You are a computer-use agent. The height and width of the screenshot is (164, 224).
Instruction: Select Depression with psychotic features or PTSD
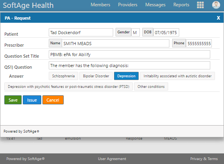(x=68, y=87)
